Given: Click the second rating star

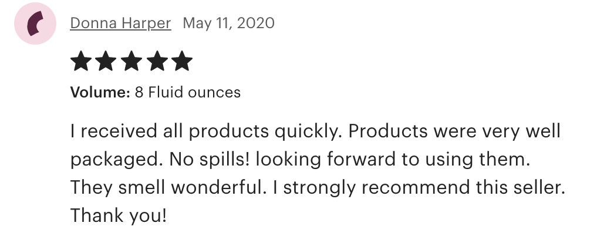Looking at the screenshot, I should click(x=106, y=61).
